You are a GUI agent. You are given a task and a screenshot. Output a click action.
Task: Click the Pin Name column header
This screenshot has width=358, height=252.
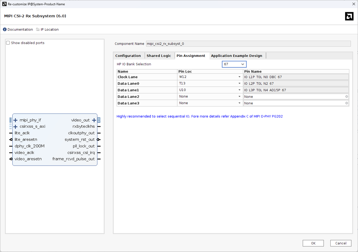pyautogui.click(x=296, y=71)
